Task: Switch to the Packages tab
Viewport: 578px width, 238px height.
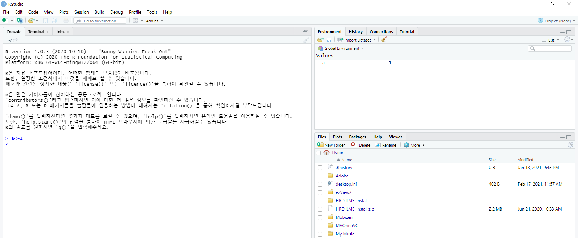Action: click(x=358, y=137)
